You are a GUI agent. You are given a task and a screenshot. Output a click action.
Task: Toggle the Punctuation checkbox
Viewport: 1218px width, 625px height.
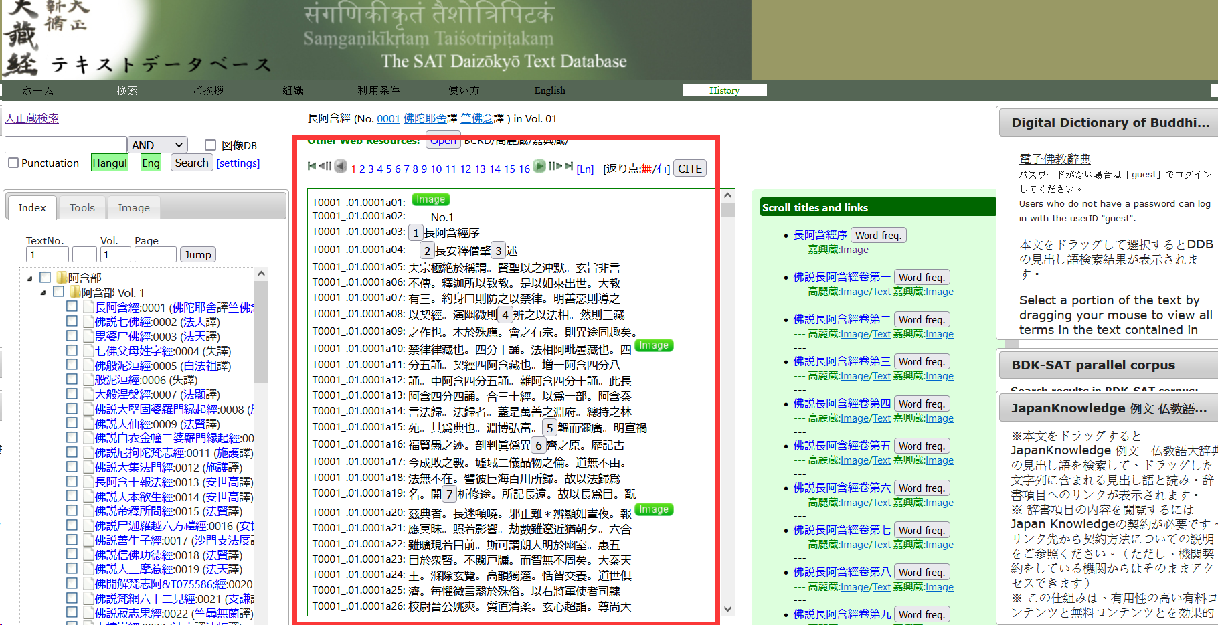[x=13, y=163]
